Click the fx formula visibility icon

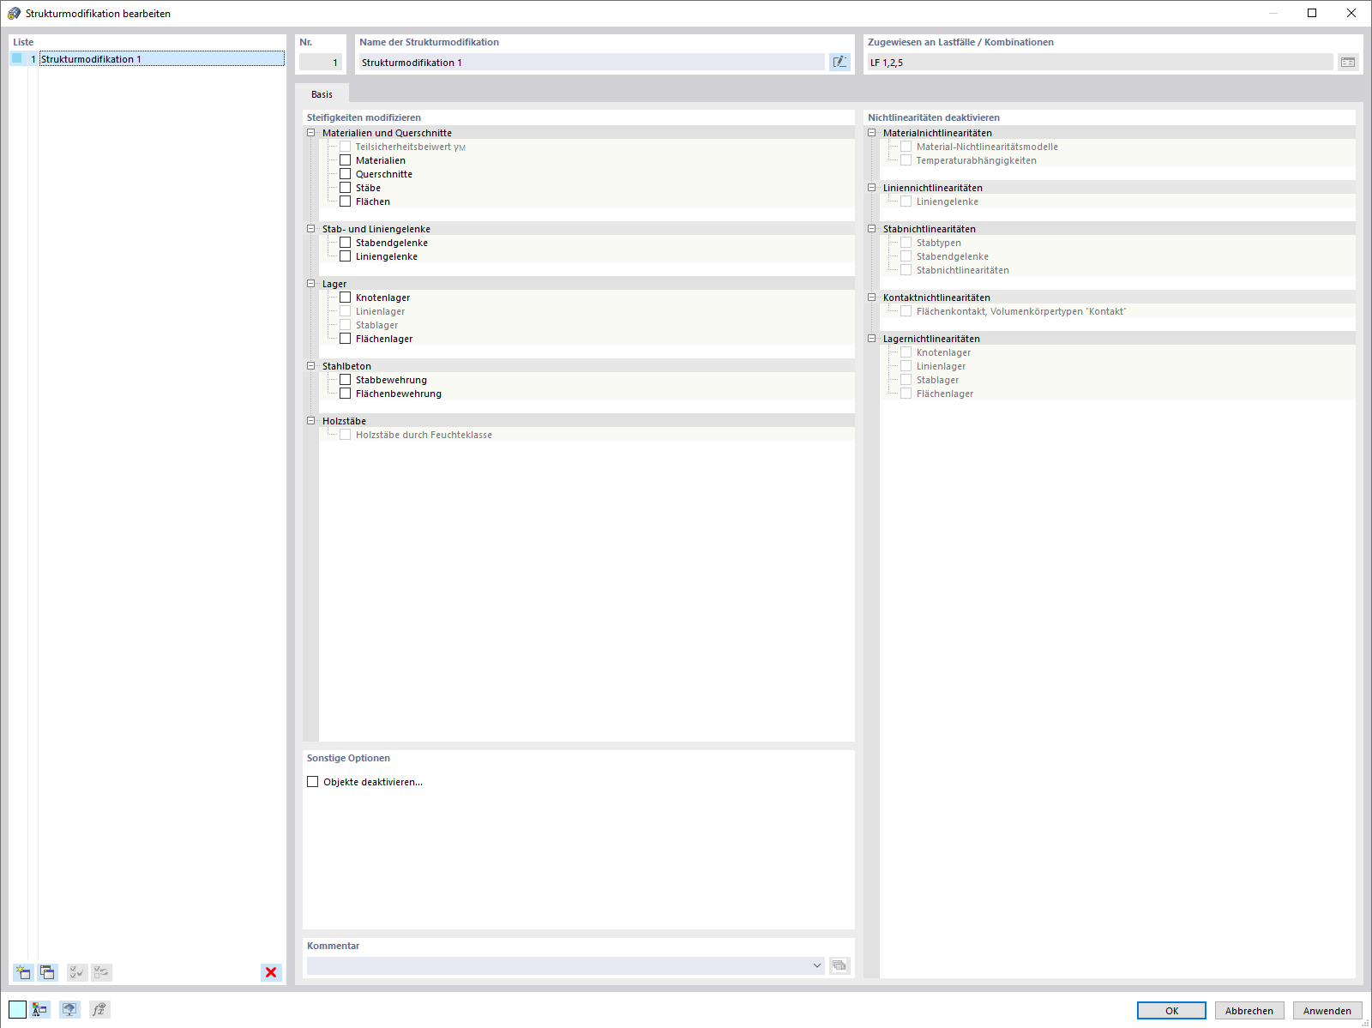coord(99,1009)
